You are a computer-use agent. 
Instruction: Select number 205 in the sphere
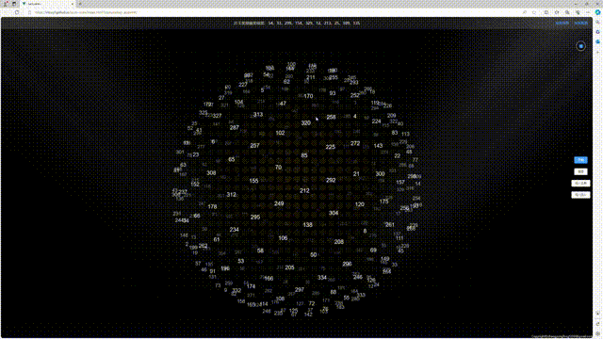pos(289,267)
